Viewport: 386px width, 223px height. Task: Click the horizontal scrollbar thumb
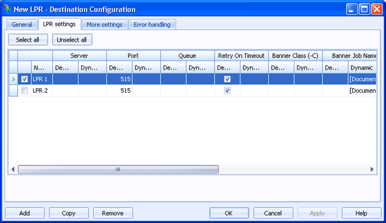pyautogui.click(x=118, y=169)
